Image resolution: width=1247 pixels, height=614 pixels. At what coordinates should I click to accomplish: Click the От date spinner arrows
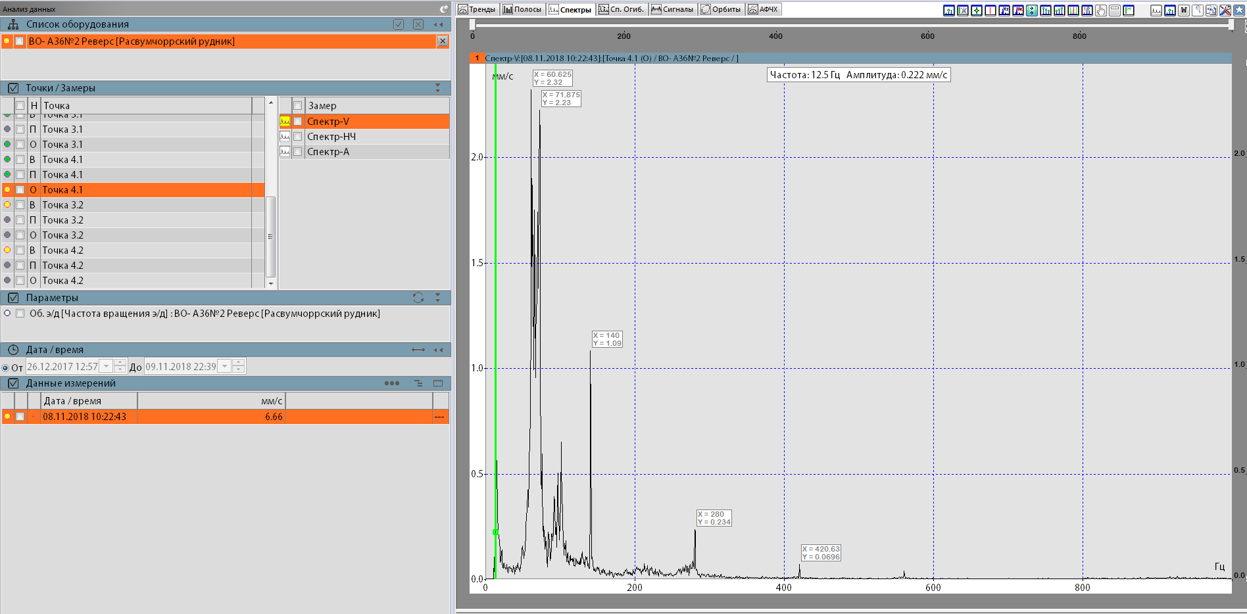[120, 367]
